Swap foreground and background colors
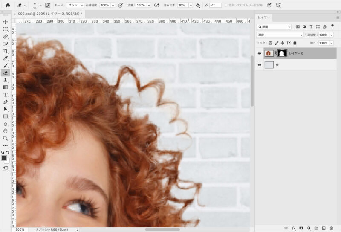 8,152
